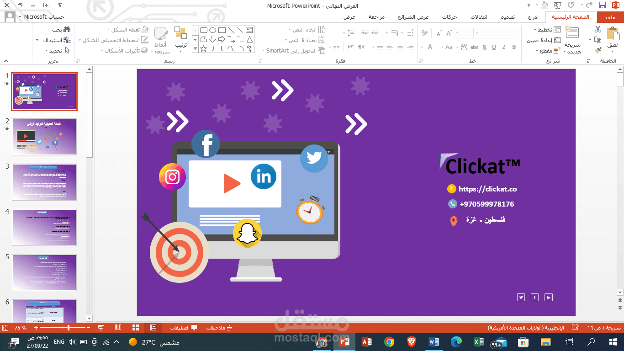Screen dimensions: 624x351
Task: Click the Paste (لصق) clipboard icon
Action: [x=612, y=34]
